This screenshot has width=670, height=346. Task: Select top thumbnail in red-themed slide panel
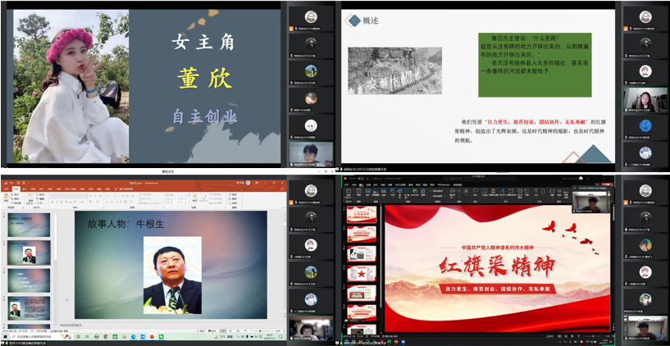coord(361,215)
